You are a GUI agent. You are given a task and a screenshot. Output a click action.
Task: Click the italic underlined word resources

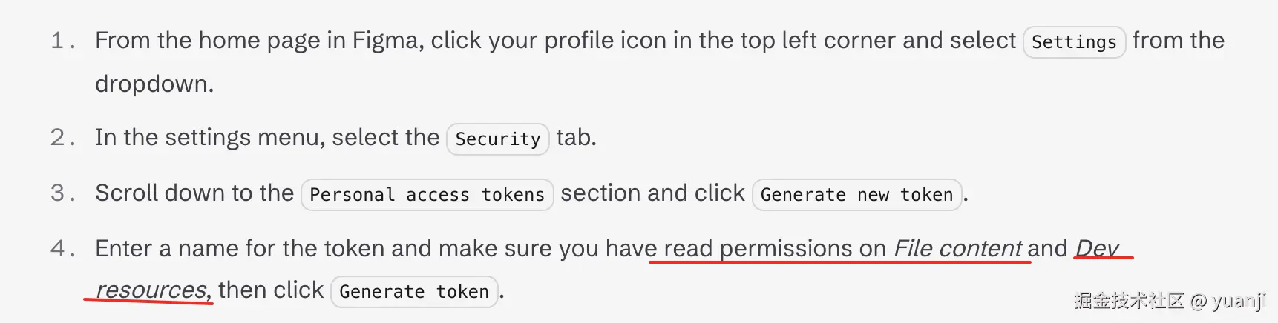pos(153,290)
